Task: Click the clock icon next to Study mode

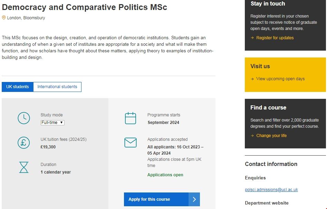Action: 24,118
